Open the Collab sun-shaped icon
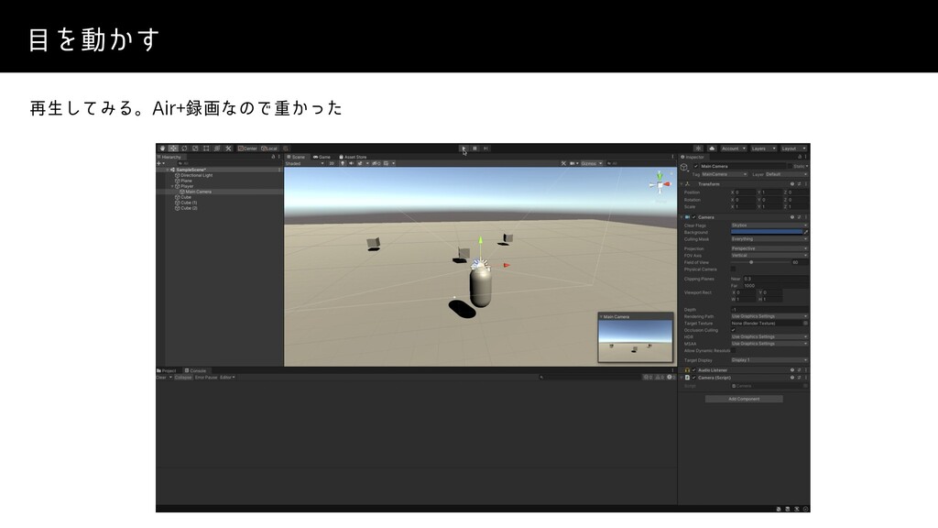The height and width of the screenshot is (528, 938). tap(698, 148)
